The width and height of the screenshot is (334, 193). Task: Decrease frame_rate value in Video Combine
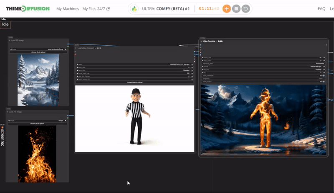203,57
